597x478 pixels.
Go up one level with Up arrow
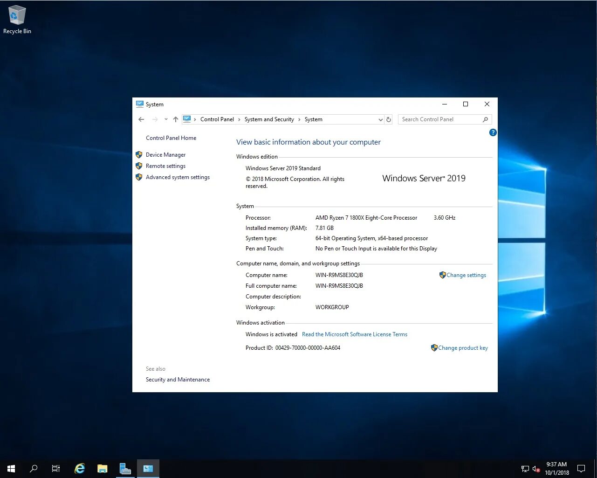[x=176, y=119]
